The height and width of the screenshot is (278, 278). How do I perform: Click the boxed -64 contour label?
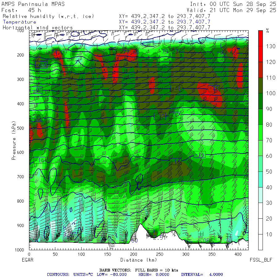click(41, 65)
